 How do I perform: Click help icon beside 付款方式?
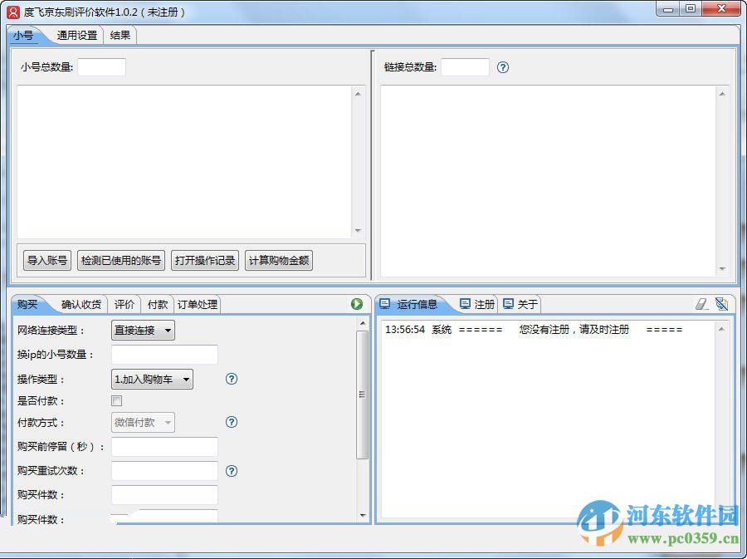click(x=231, y=422)
